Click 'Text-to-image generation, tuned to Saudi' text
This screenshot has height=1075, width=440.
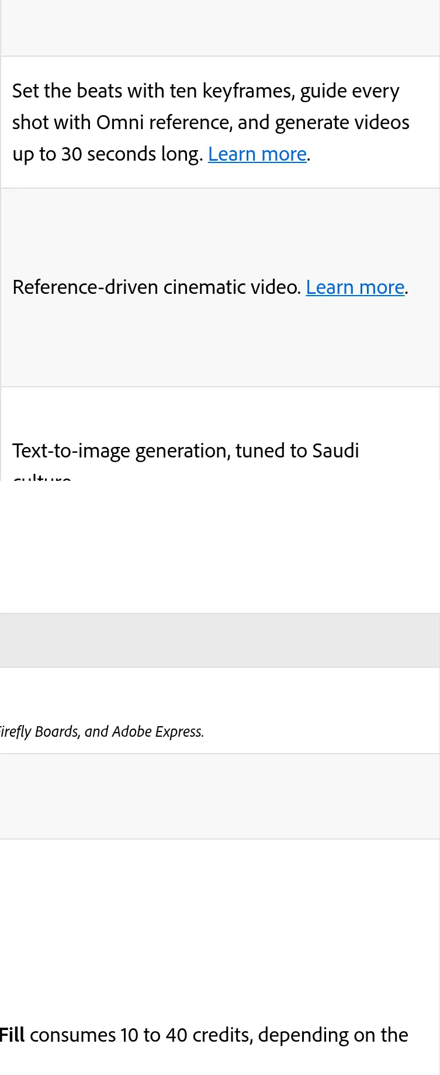coord(186,451)
